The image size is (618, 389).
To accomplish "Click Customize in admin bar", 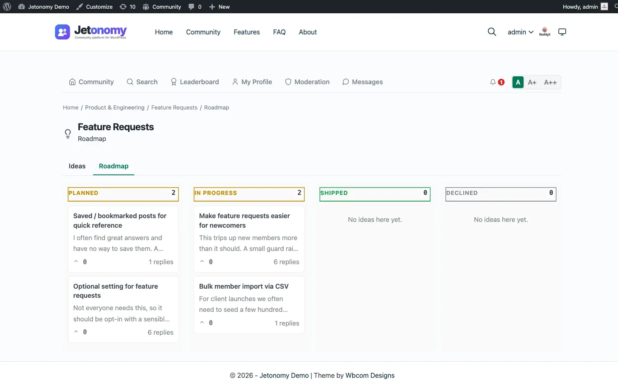I will coord(95,7).
